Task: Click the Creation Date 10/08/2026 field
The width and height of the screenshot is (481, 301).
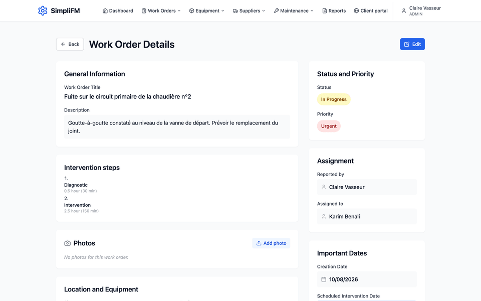Action: (367, 279)
